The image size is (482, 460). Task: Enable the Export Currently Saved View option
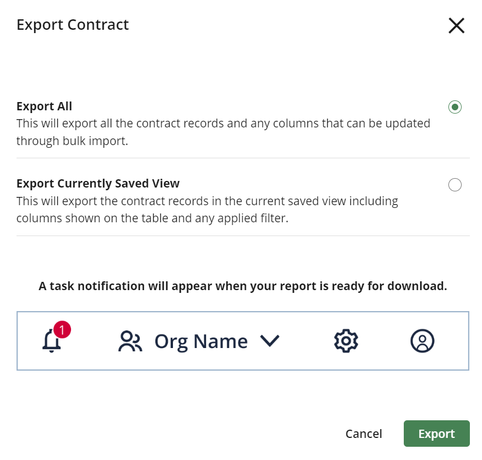[454, 184]
